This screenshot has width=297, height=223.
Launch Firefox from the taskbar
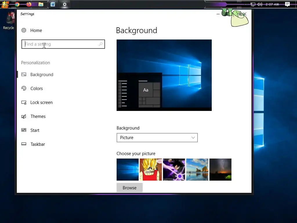(x=29, y=4)
